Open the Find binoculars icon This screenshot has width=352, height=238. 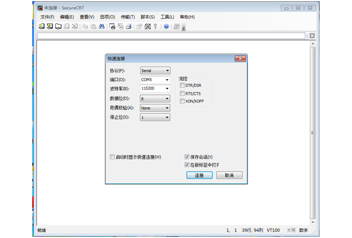101,27
